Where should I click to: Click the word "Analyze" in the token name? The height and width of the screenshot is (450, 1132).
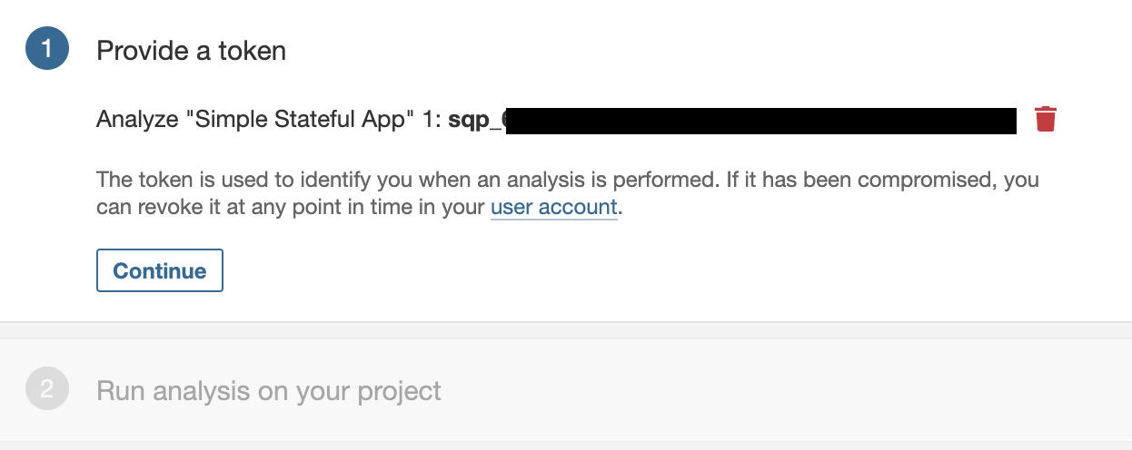point(137,120)
